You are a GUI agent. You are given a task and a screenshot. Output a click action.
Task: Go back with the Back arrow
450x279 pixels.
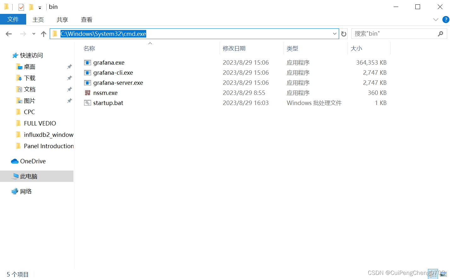coord(9,34)
